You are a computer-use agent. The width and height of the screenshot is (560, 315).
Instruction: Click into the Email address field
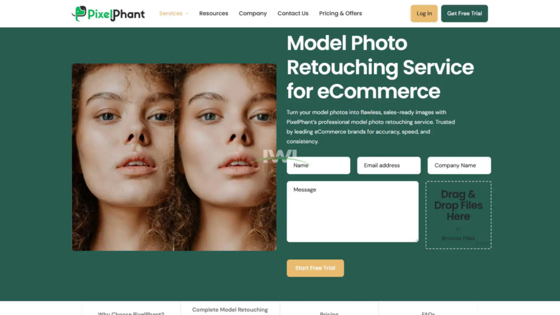point(389,165)
